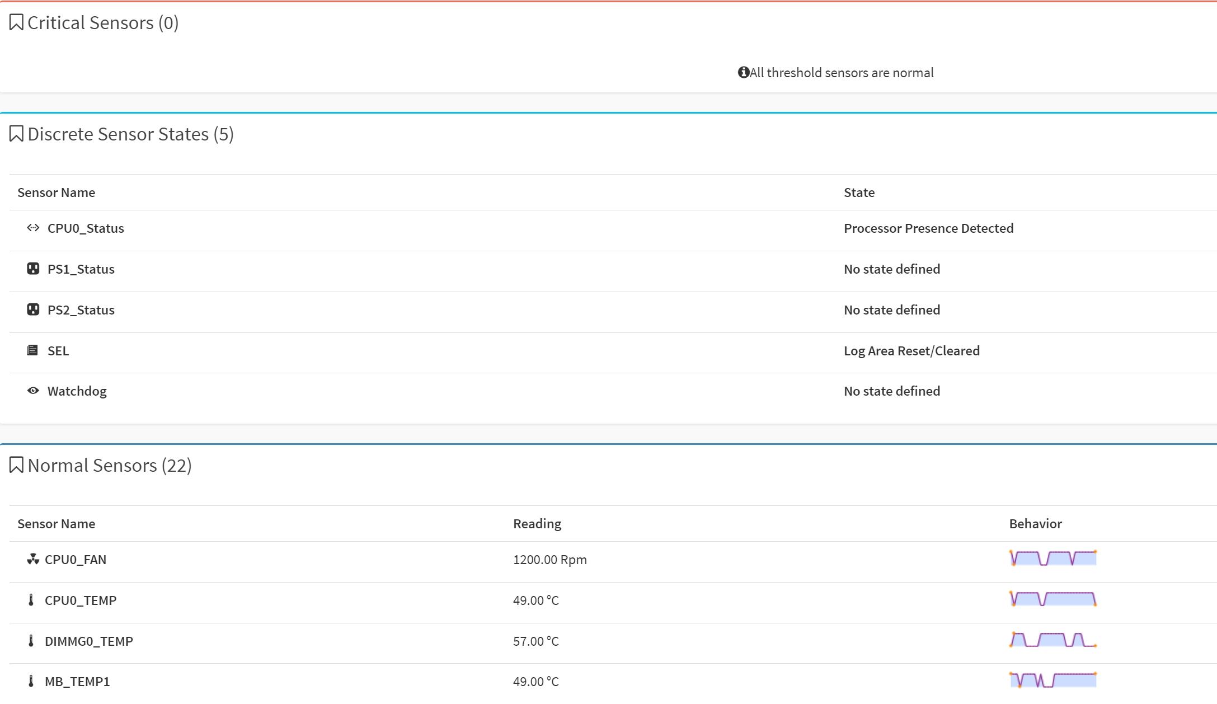1217x704 pixels.
Task: Click the State column header
Action: [x=859, y=193]
